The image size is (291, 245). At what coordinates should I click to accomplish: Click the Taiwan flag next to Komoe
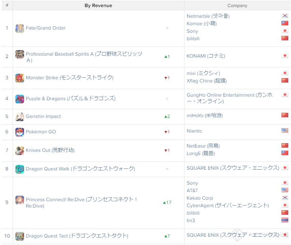285,23
